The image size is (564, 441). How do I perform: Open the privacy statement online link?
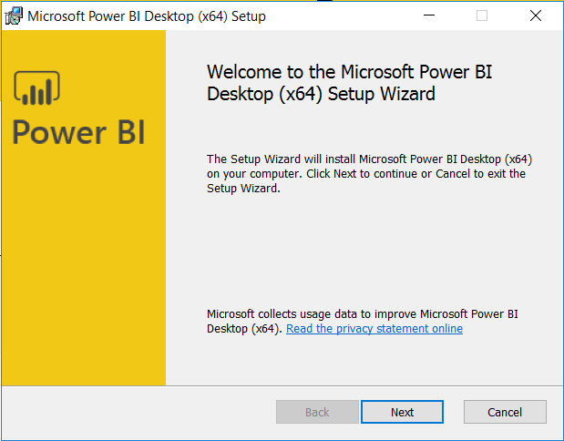pos(374,328)
